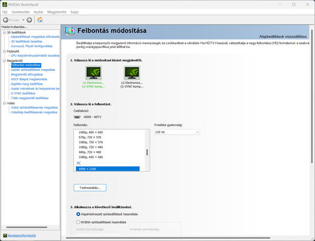Open Videó színbeállításainak megadása tree item
The image size is (315, 241).
point(34,108)
